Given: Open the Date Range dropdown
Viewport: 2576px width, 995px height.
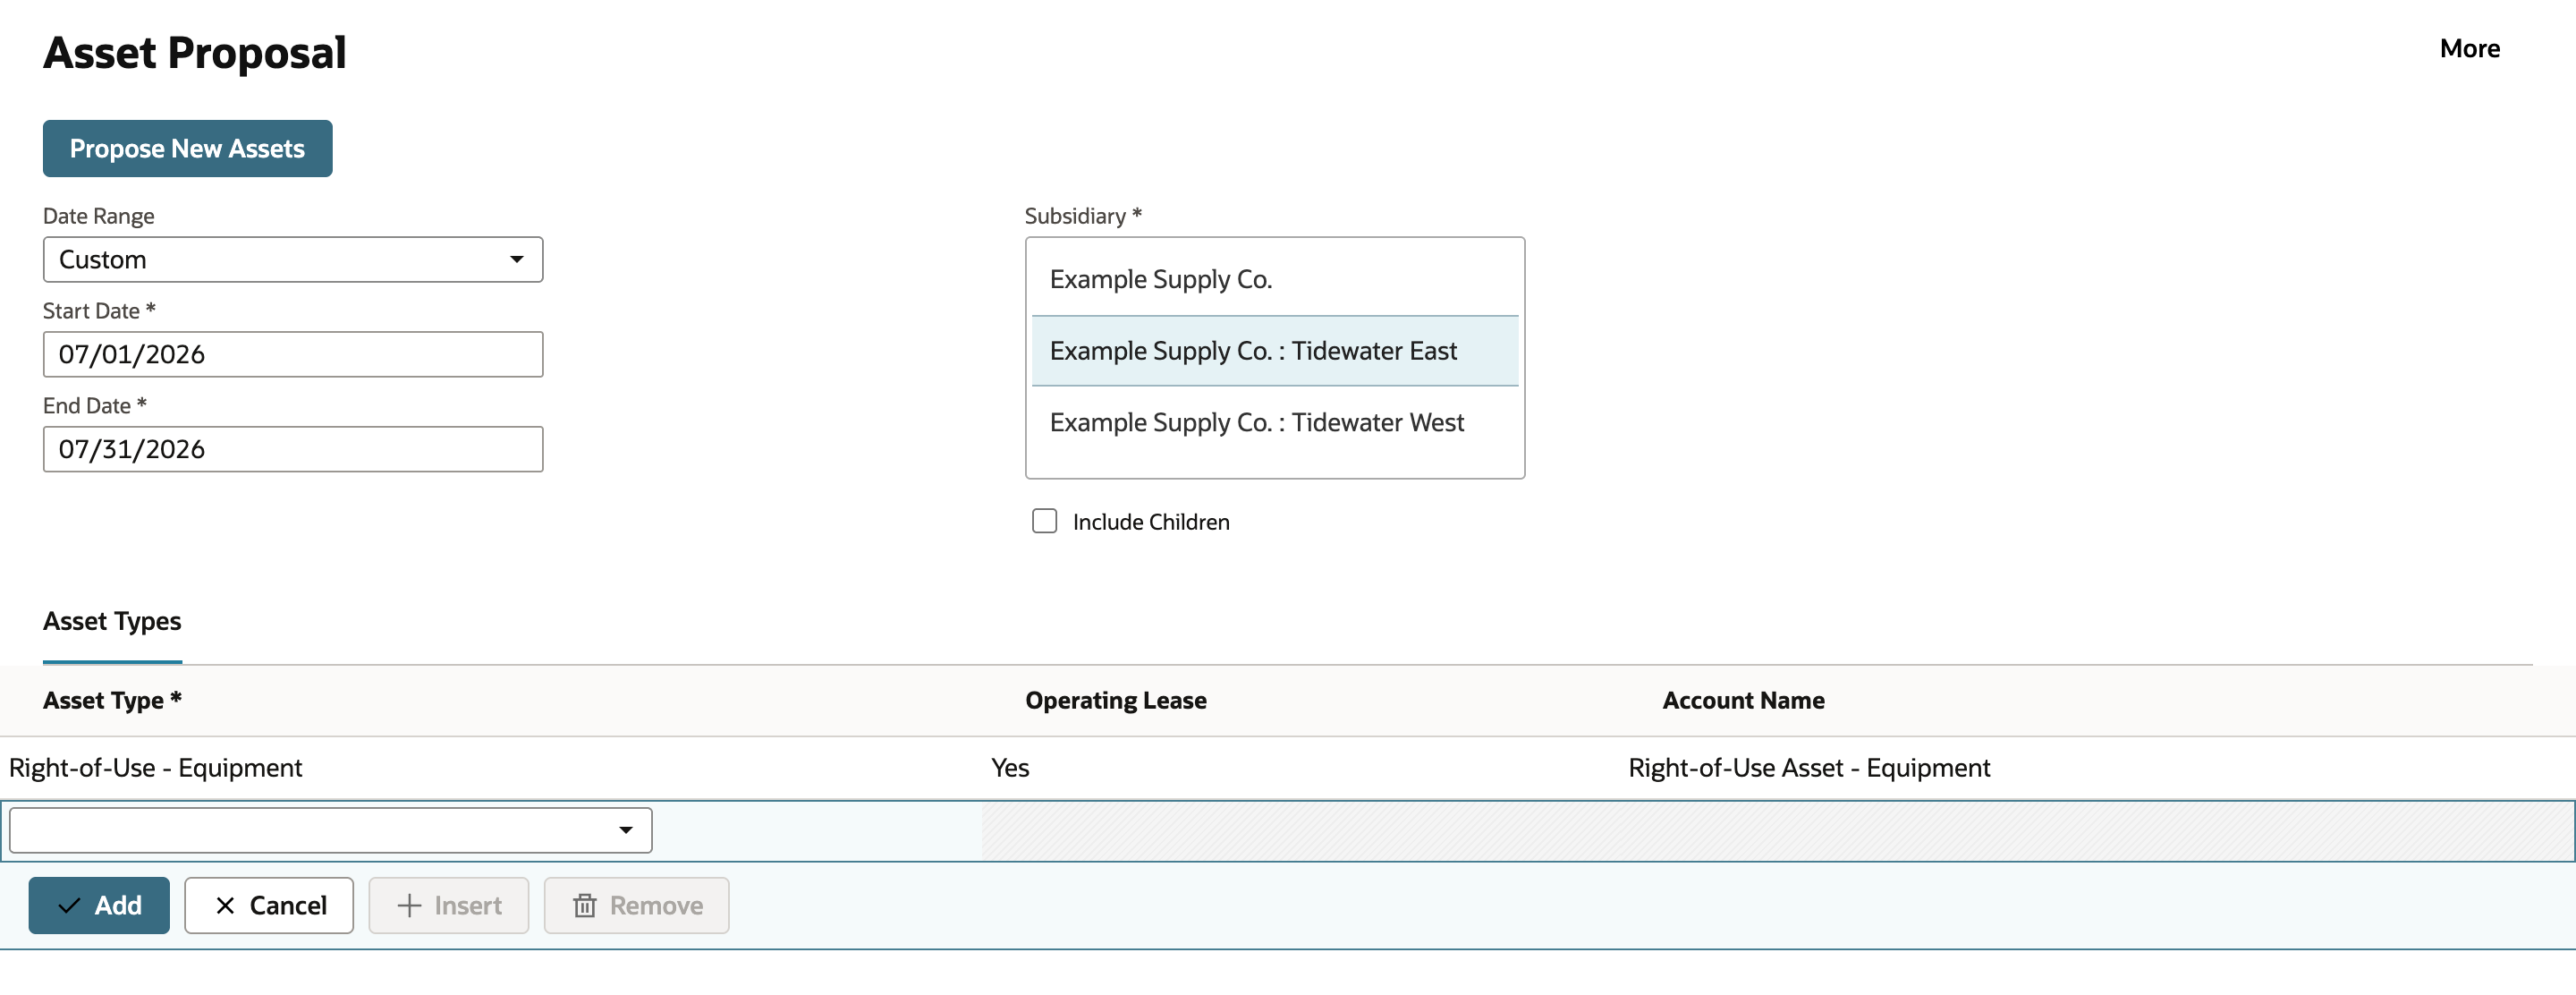Looking at the screenshot, I should 293,259.
